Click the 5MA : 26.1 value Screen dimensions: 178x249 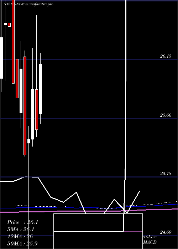[x=21, y=229]
